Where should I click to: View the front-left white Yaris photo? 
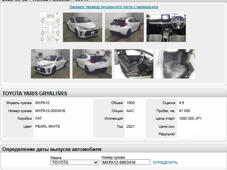pyautogui.click(x=50, y=64)
